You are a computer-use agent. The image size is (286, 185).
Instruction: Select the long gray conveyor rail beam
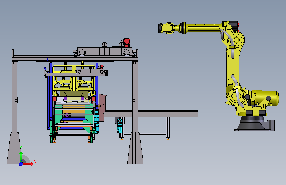pos(151,114)
